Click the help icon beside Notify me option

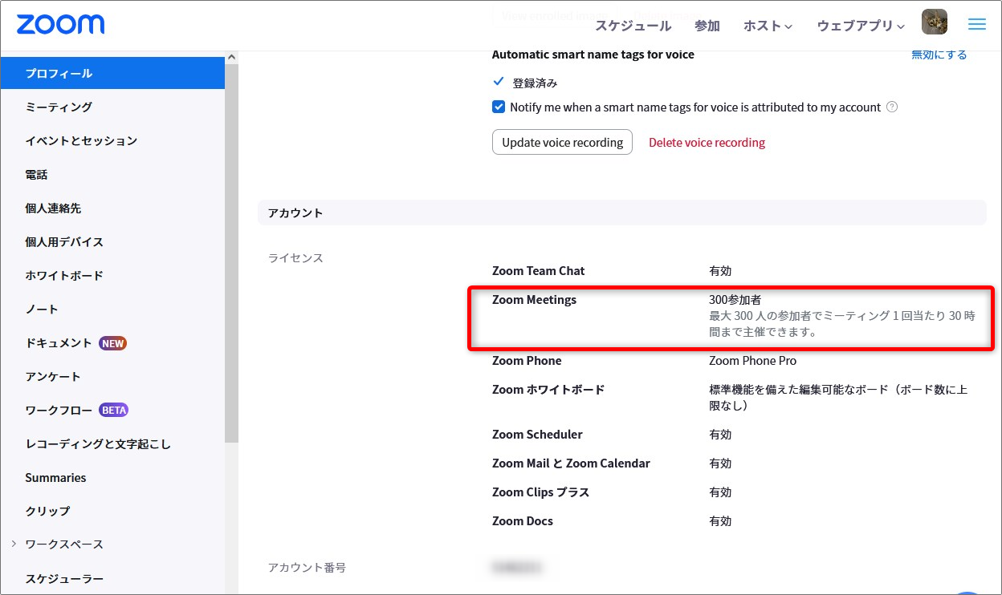pyautogui.click(x=892, y=107)
